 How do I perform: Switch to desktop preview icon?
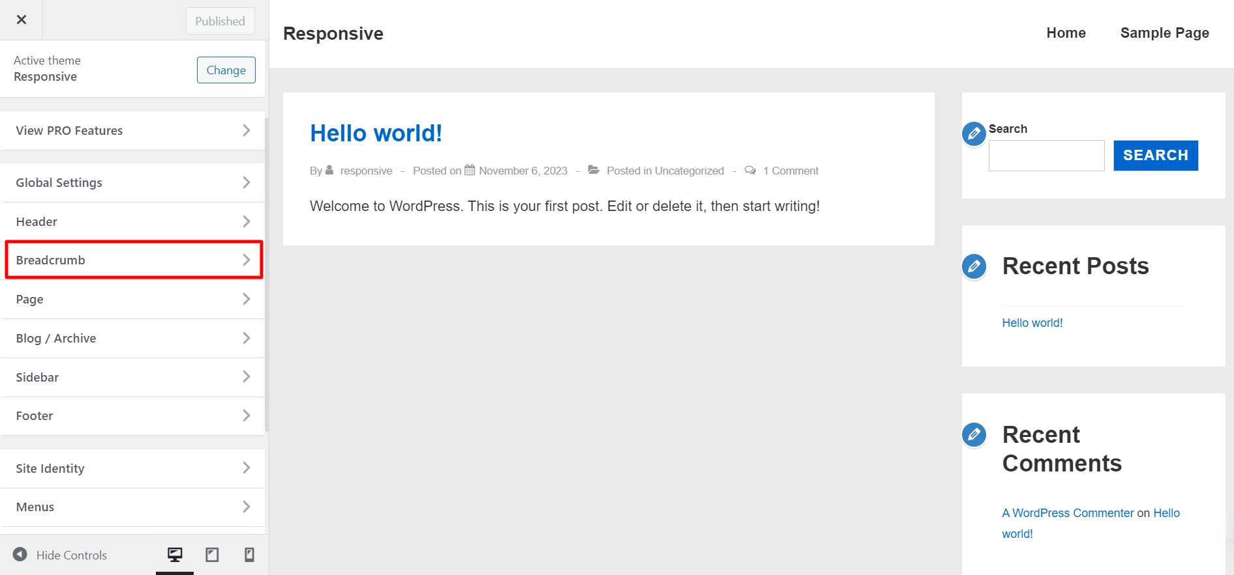175,555
